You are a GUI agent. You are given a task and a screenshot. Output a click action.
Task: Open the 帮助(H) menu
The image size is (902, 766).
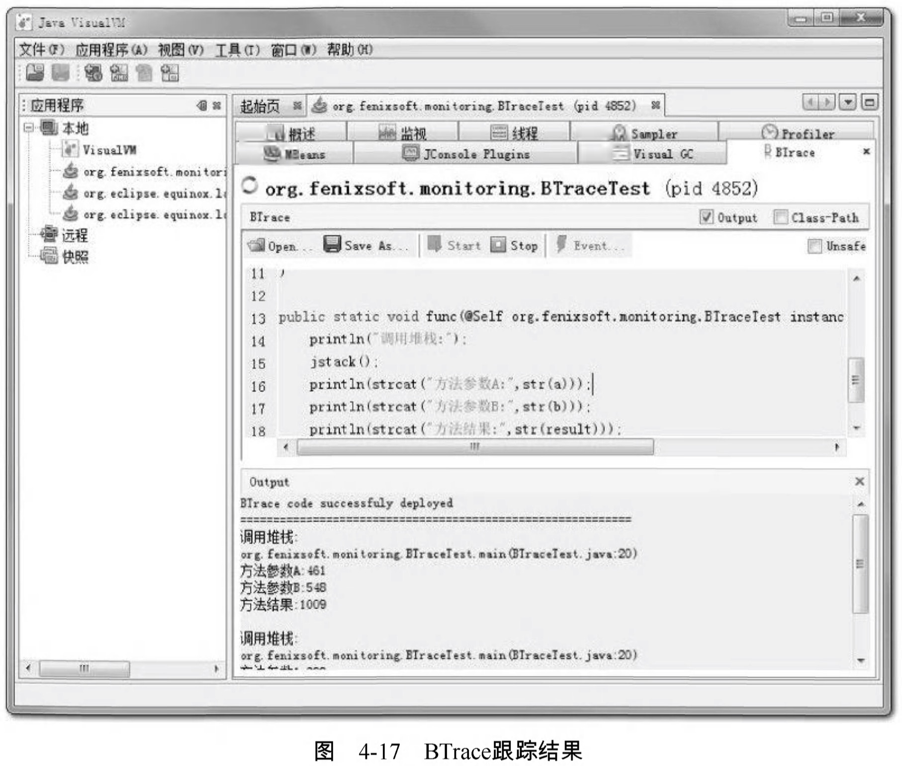pyautogui.click(x=350, y=50)
